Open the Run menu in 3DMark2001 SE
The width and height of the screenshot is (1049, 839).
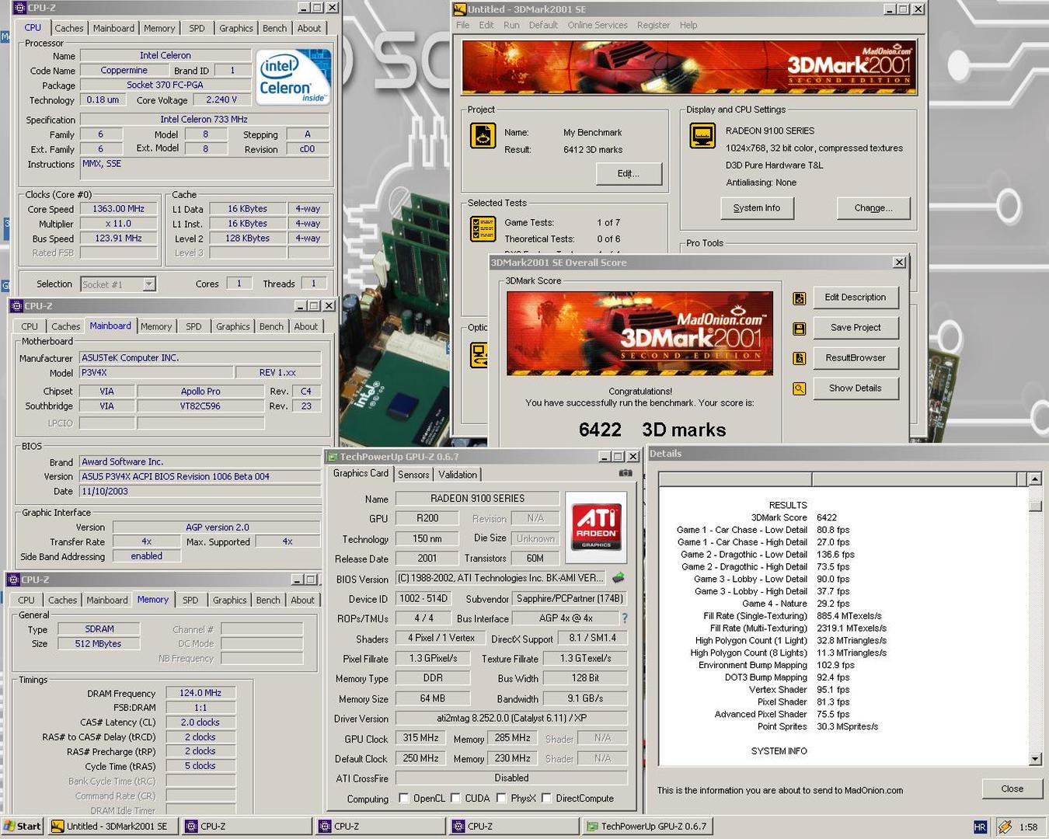click(511, 25)
